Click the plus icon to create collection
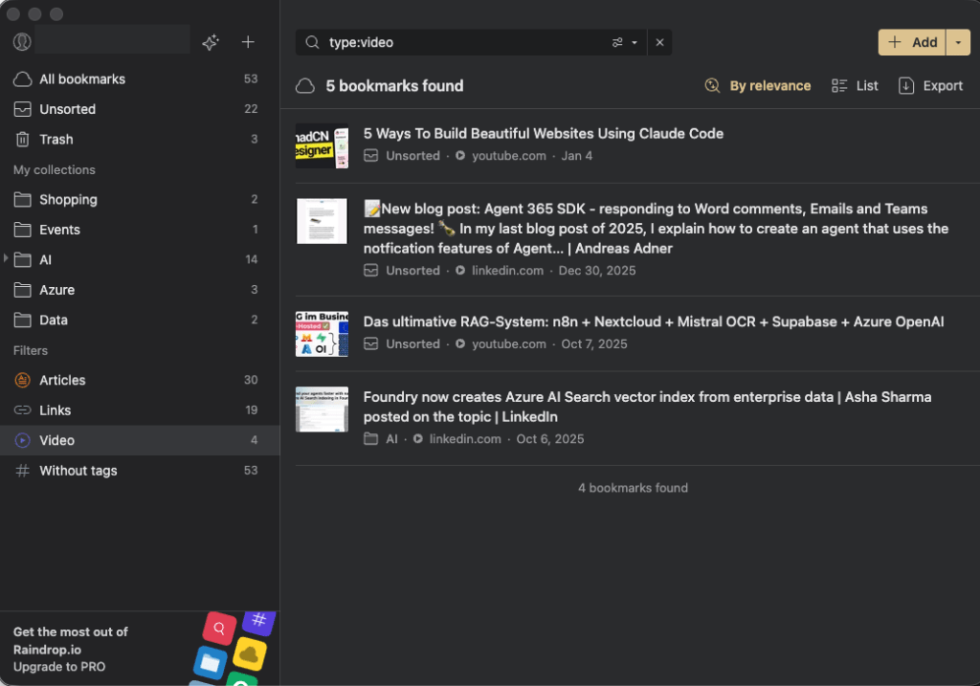This screenshot has height=686, width=980. tap(248, 42)
